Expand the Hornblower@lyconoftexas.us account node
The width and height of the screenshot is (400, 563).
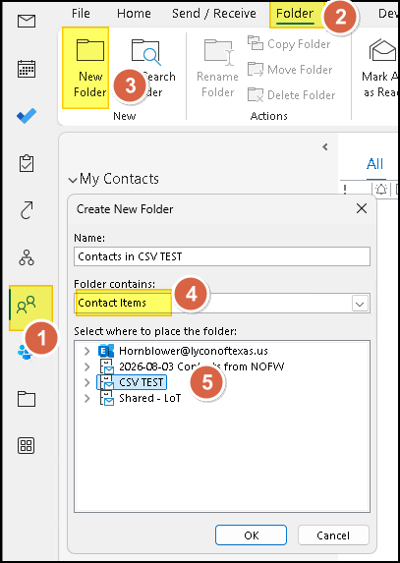click(x=86, y=351)
